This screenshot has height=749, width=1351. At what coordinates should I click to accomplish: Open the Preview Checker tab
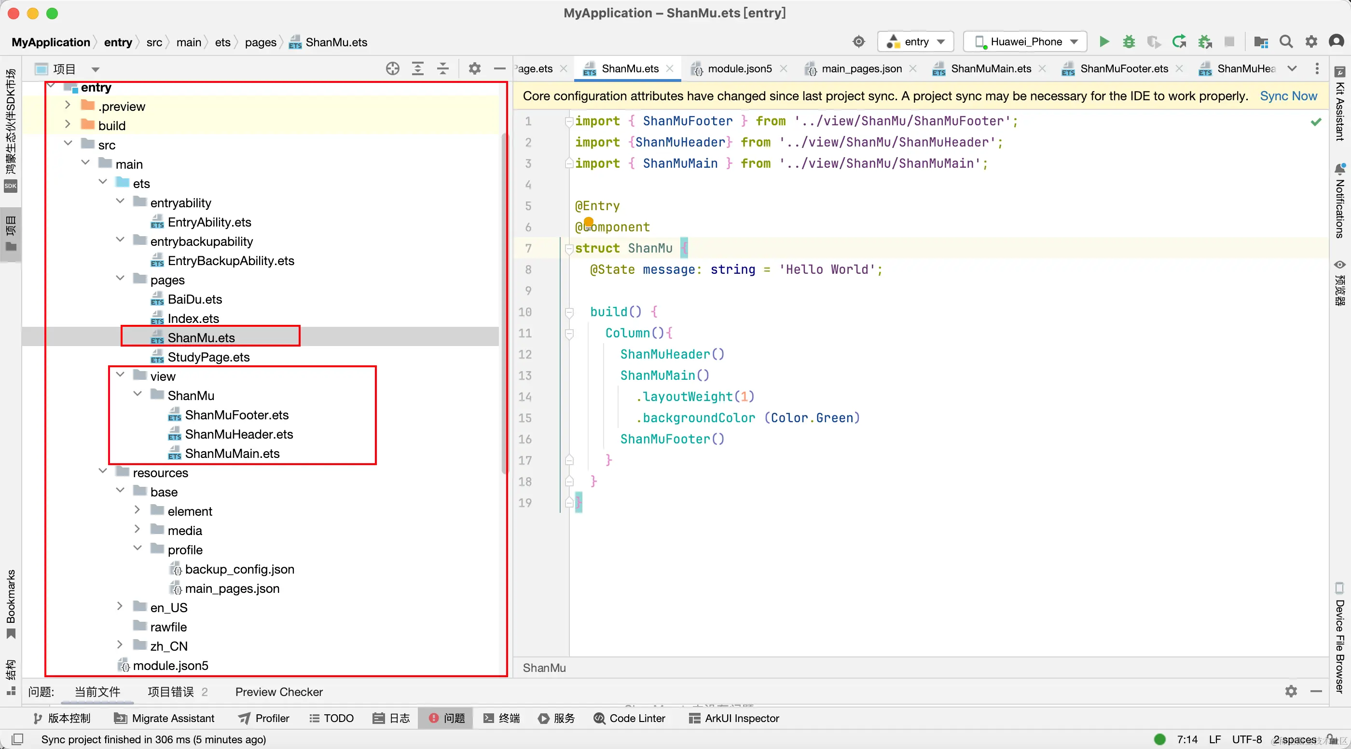(x=278, y=692)
